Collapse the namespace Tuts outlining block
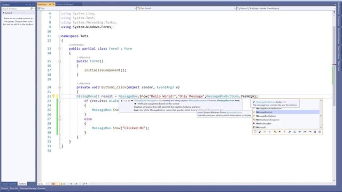Viewport: 342px width, 192px height. click(59, 36)
